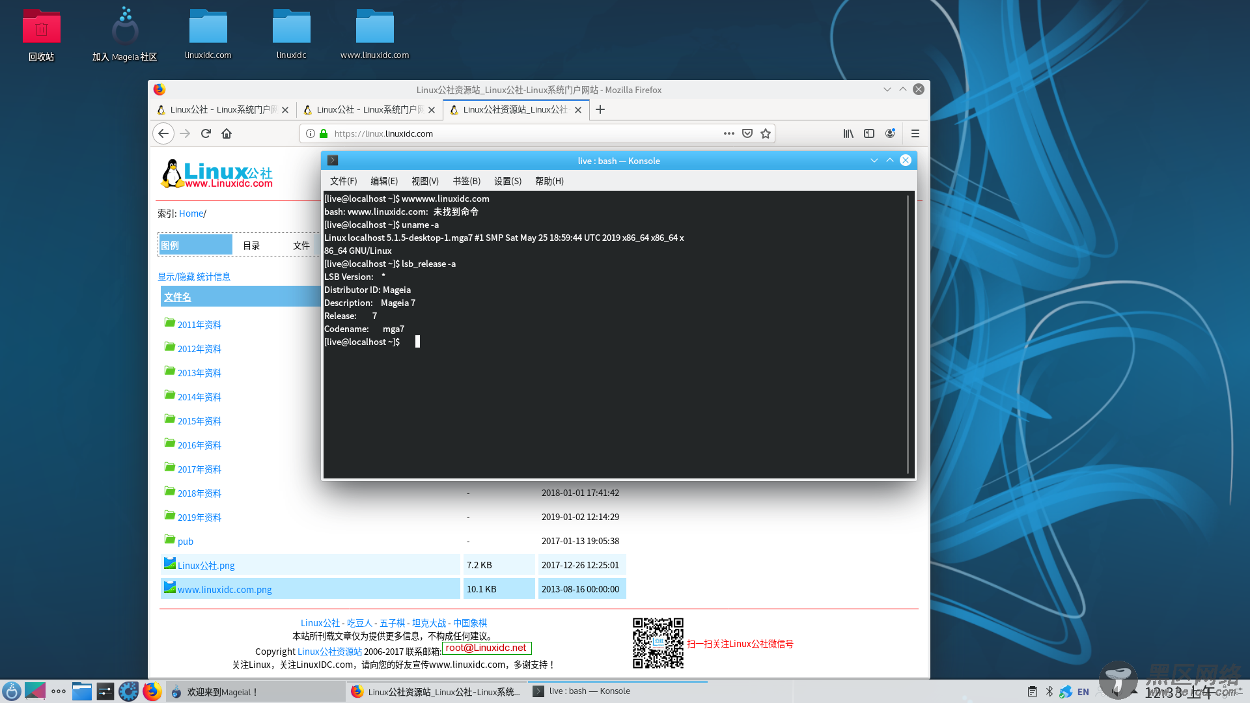Open the 回收站 trash icon on desktop
The height and width of the screenshot is (703, 1250).
41,36
